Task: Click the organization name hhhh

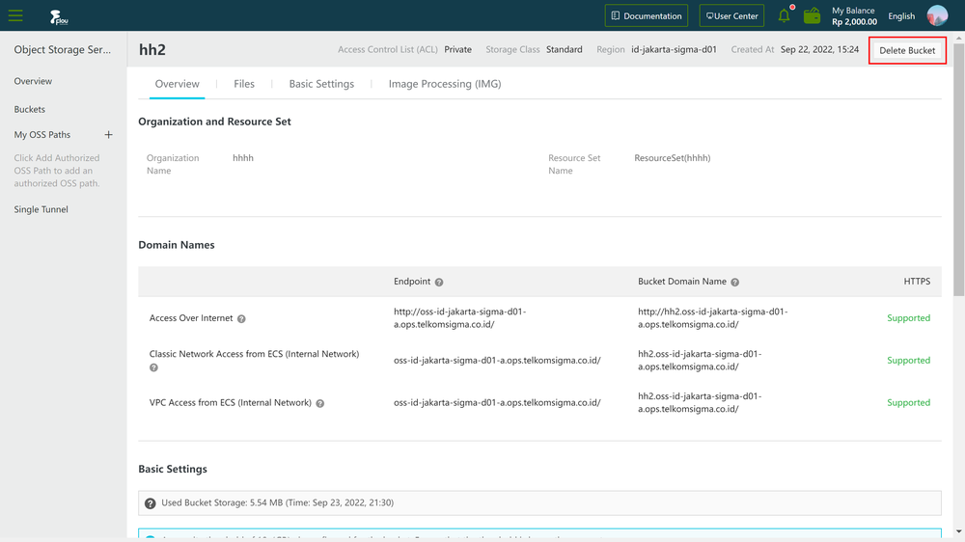Action: (x=243, y=158)
